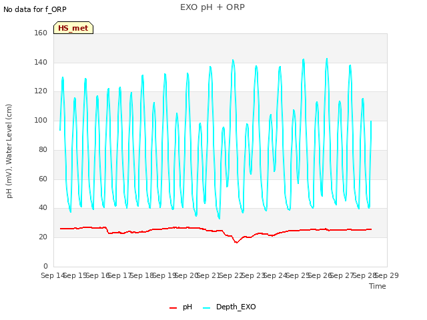Click the cyan Depth_EXO legend swatch

click(207, 308)
